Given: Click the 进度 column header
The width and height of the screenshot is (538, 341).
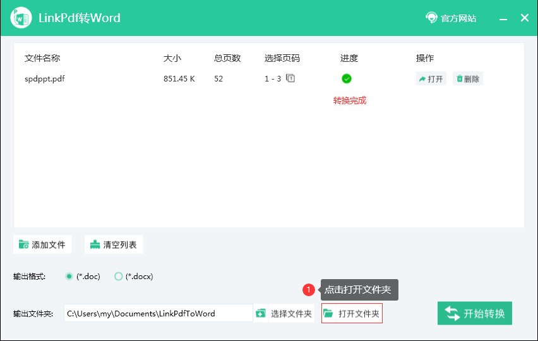Looking at the screenshot, I should click(x=349, y=58).
